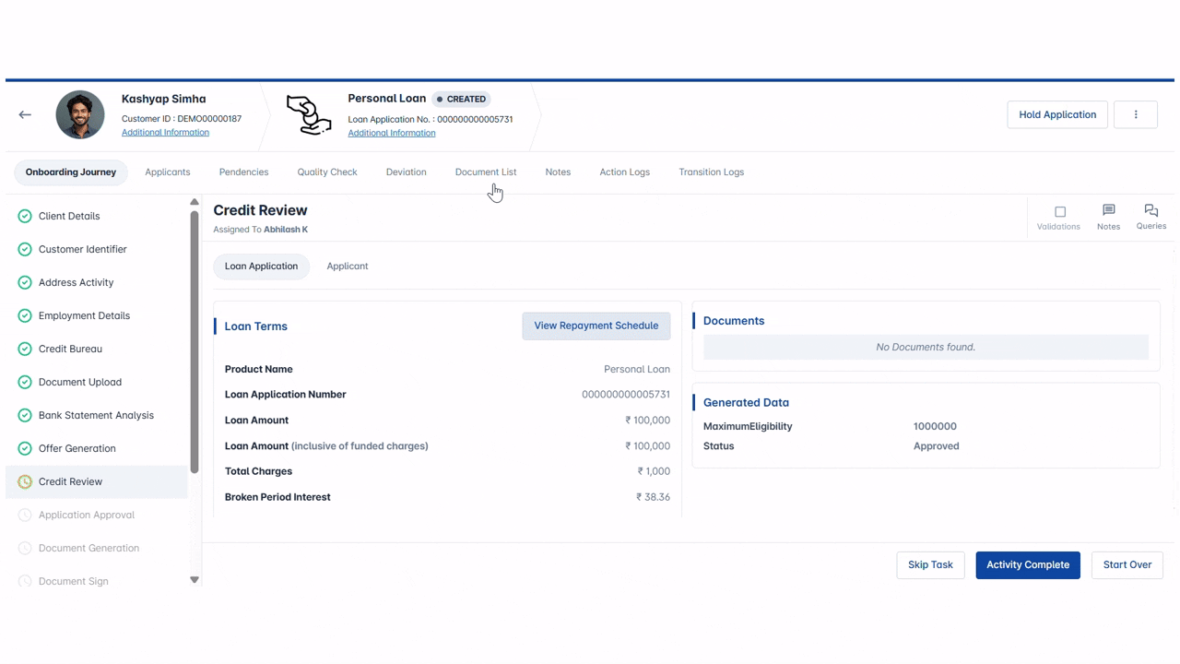
Task: Select the Loan Application sub-tab
Action: point(262,266)
